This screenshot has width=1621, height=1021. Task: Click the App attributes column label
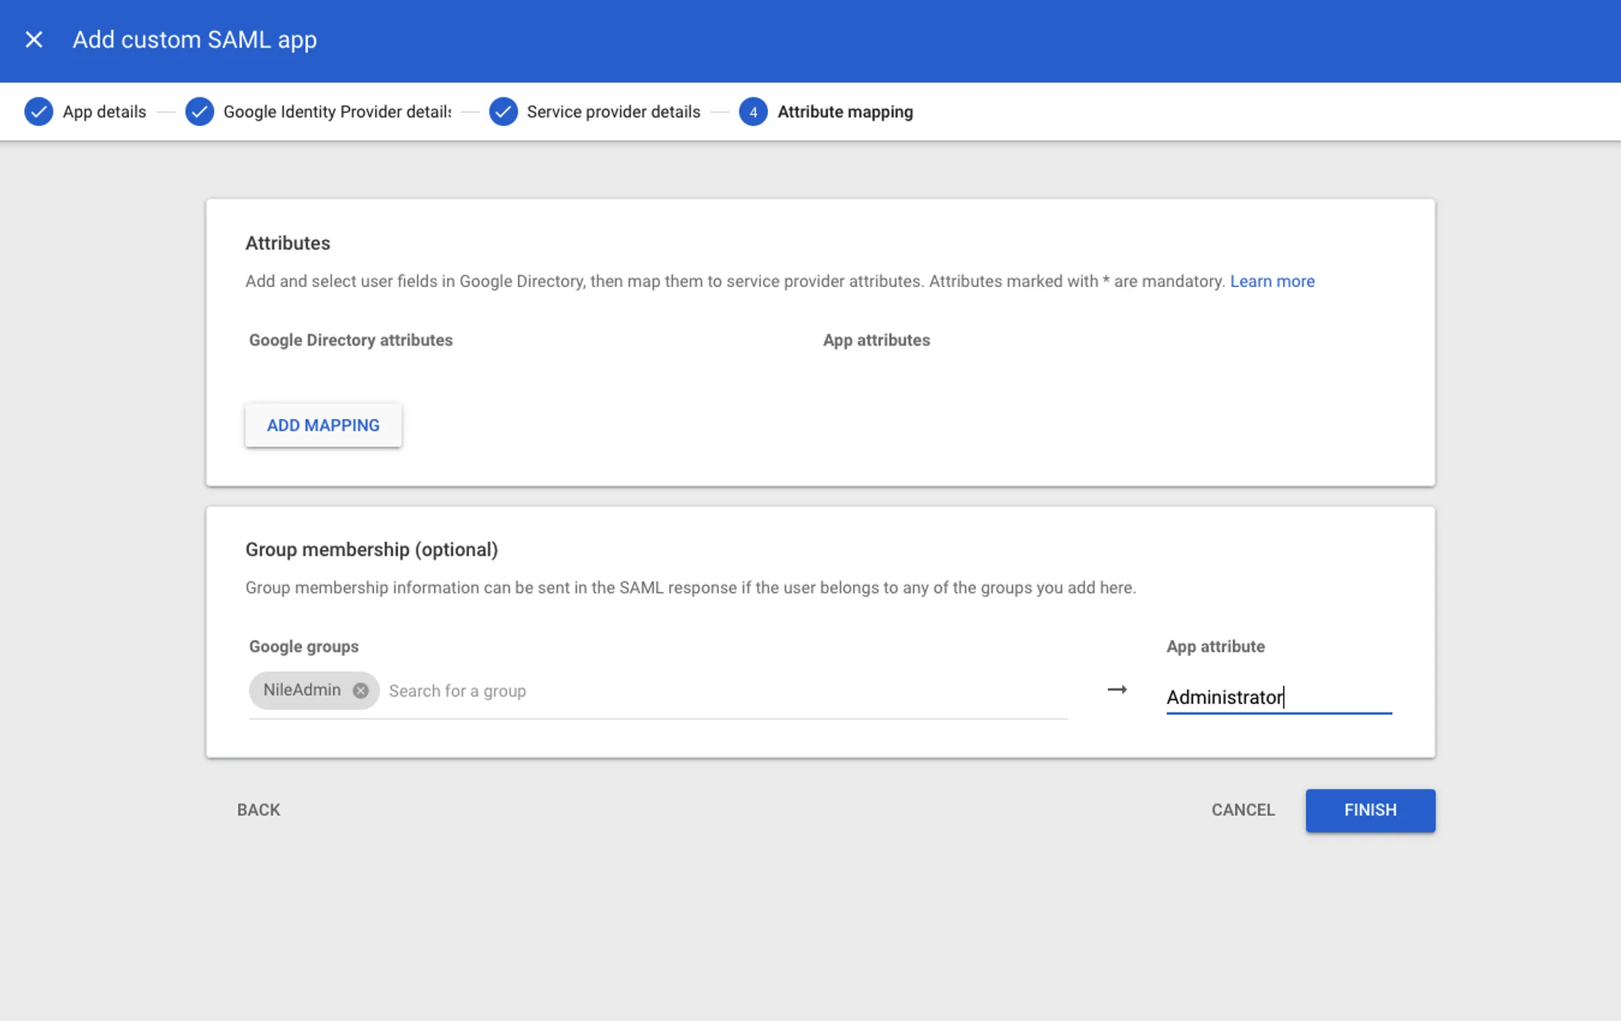(876, 340)
